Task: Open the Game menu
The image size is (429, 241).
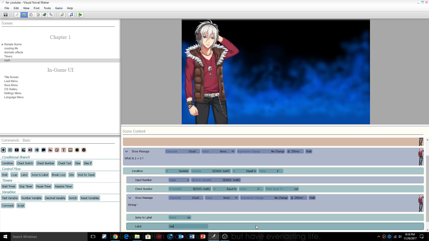Action: 59,8
